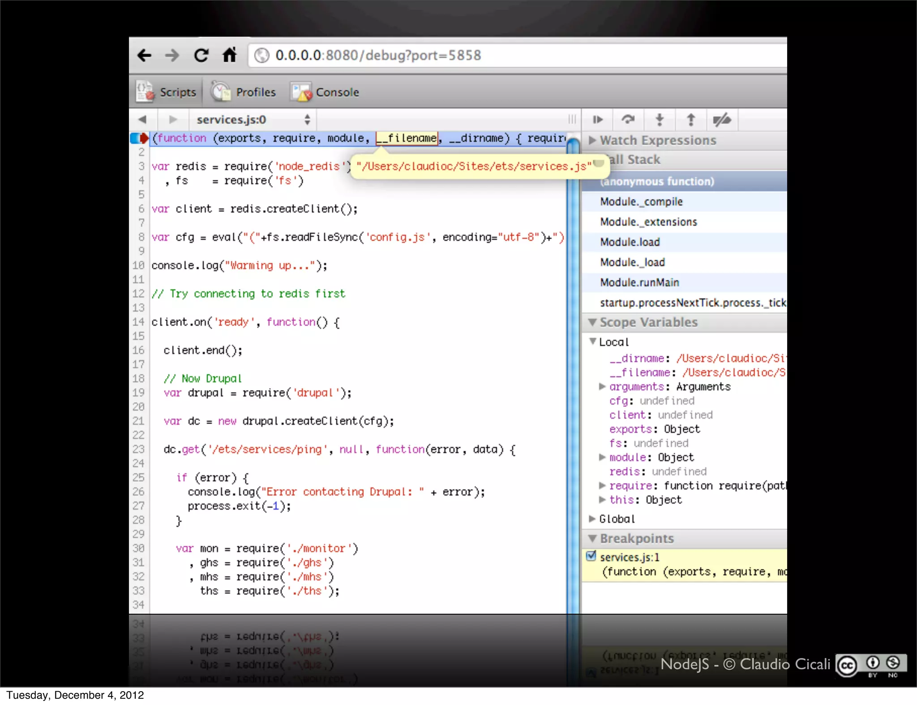This screenshot has height=705, width=917.
Task: Click the debugger sidebar resize grip
Action: tap(572, 119)
